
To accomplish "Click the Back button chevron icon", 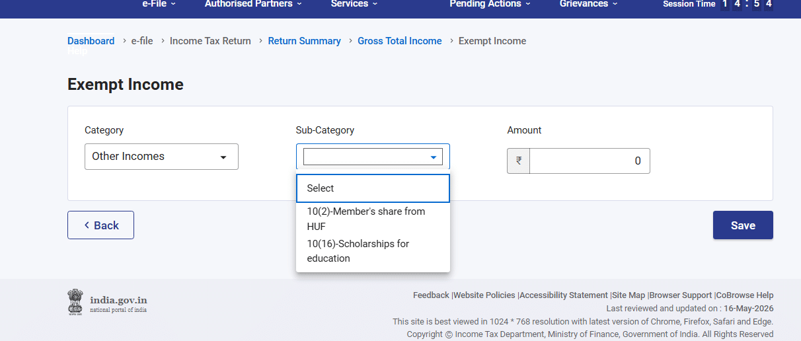I will pos(87,225).
